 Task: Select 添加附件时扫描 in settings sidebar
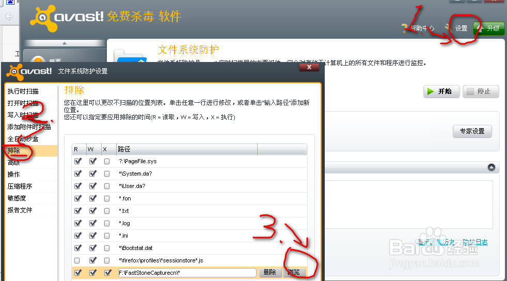point(29,127)
